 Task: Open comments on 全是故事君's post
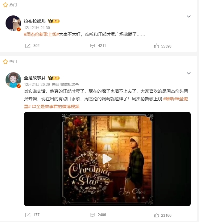(92, 215)
